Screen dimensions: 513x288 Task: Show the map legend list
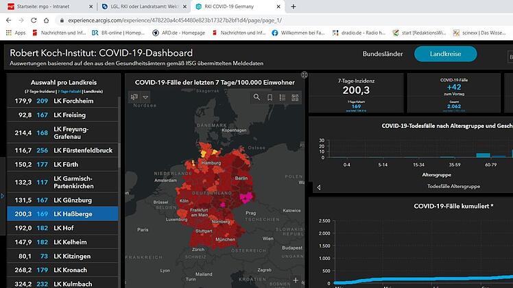[283, 97]
